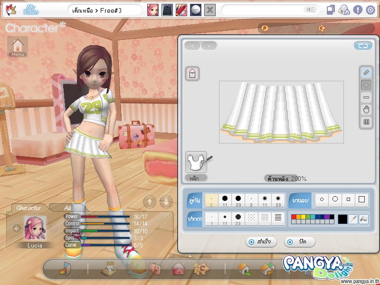Select the soft brush size 11

click(x=265, y=200)
